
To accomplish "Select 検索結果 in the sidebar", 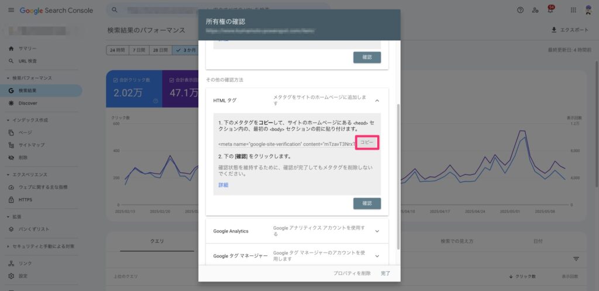I will pos(27,91).
